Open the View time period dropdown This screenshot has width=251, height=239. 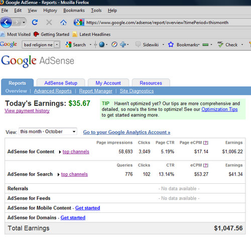pyautogui.click(x=48, y=132)
